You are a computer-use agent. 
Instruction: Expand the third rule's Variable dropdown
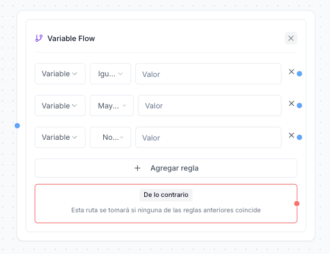pyautogui.click(x=60, y=137)
